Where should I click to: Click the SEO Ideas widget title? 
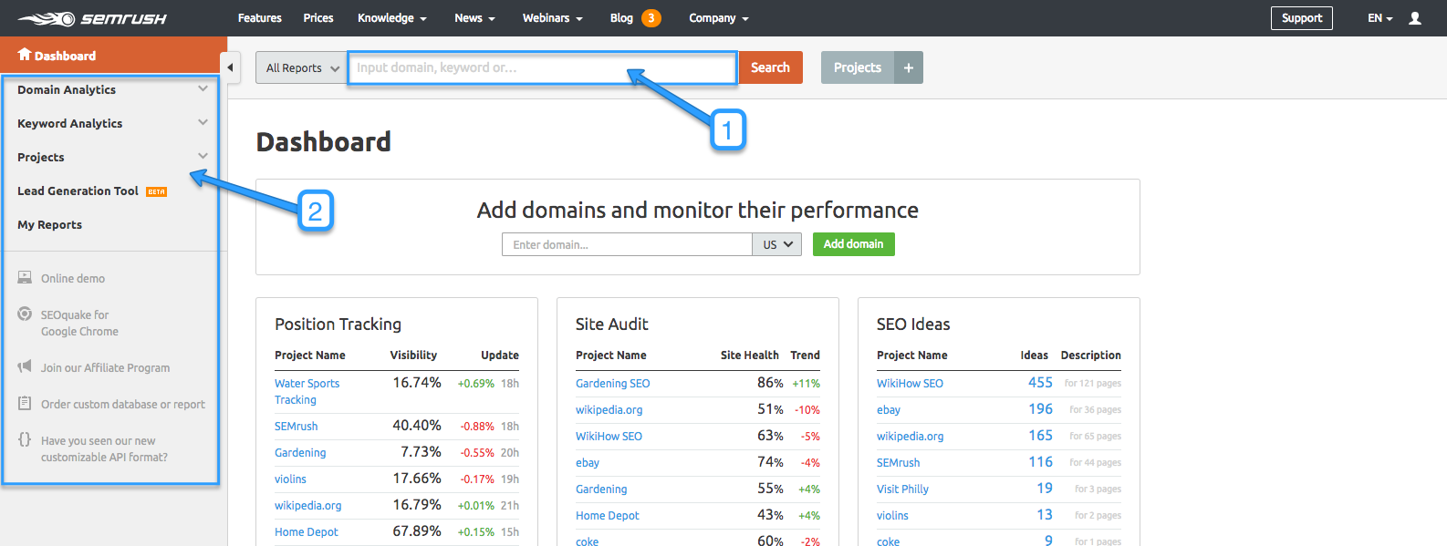913,324
